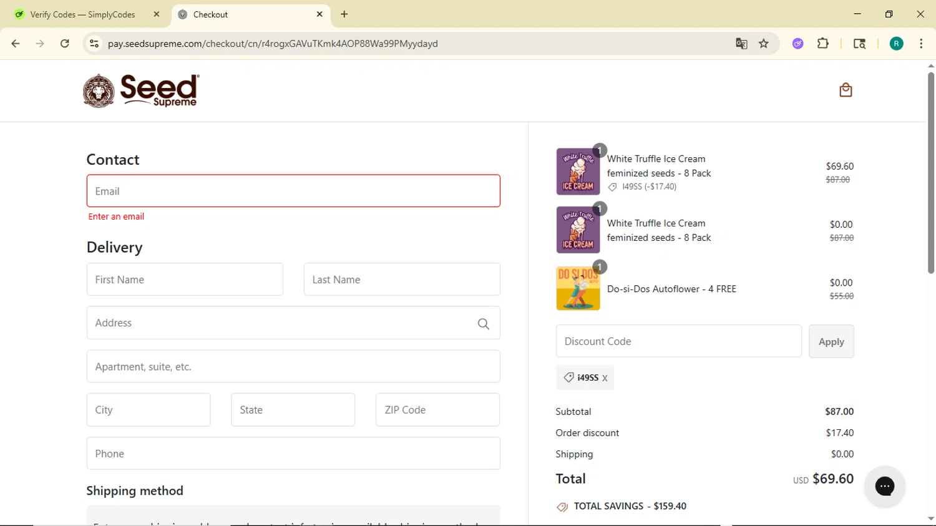Click the translate page icon
The image size is (936, 526).
[741, 44]
